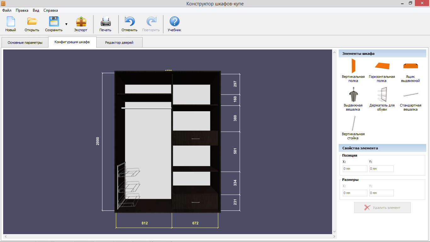Open the Вид menu

pos(36,10)
